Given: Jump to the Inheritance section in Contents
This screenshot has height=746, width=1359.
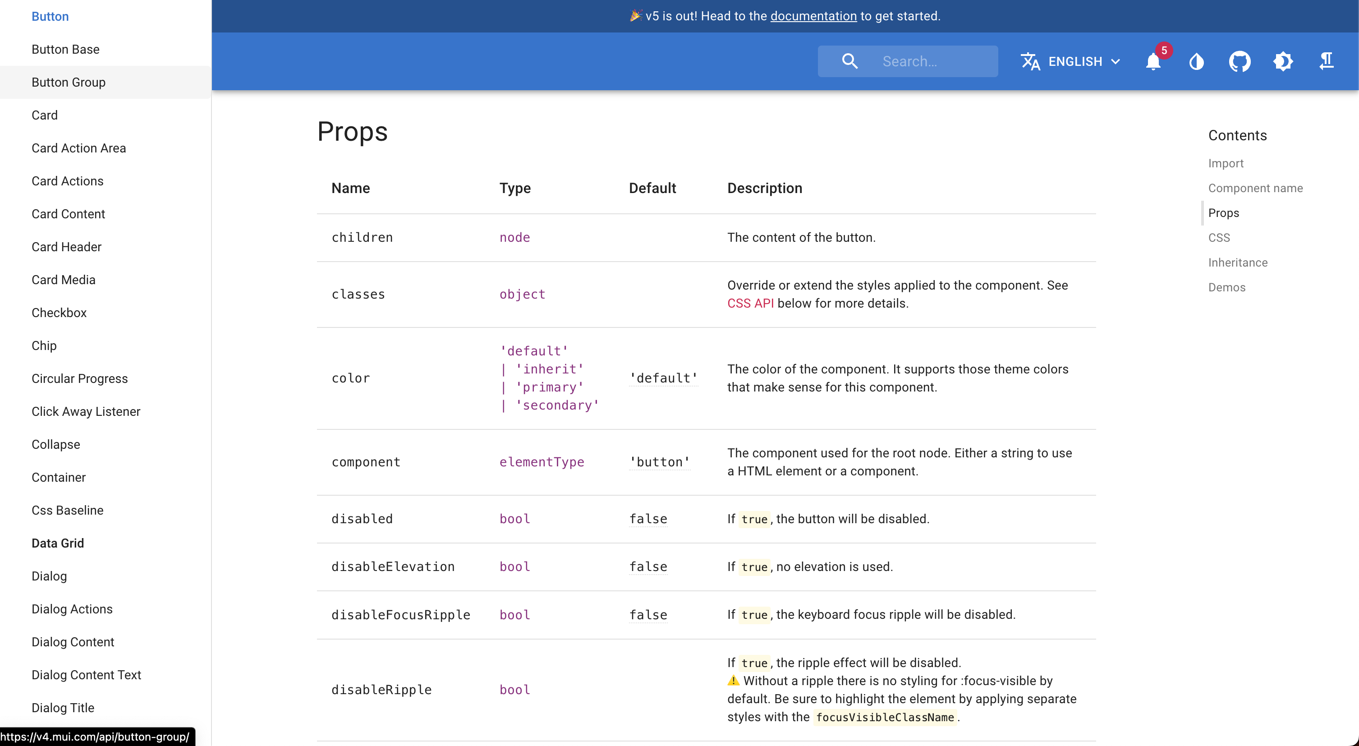Looking at the screenshot, I should coord(1238,262).
